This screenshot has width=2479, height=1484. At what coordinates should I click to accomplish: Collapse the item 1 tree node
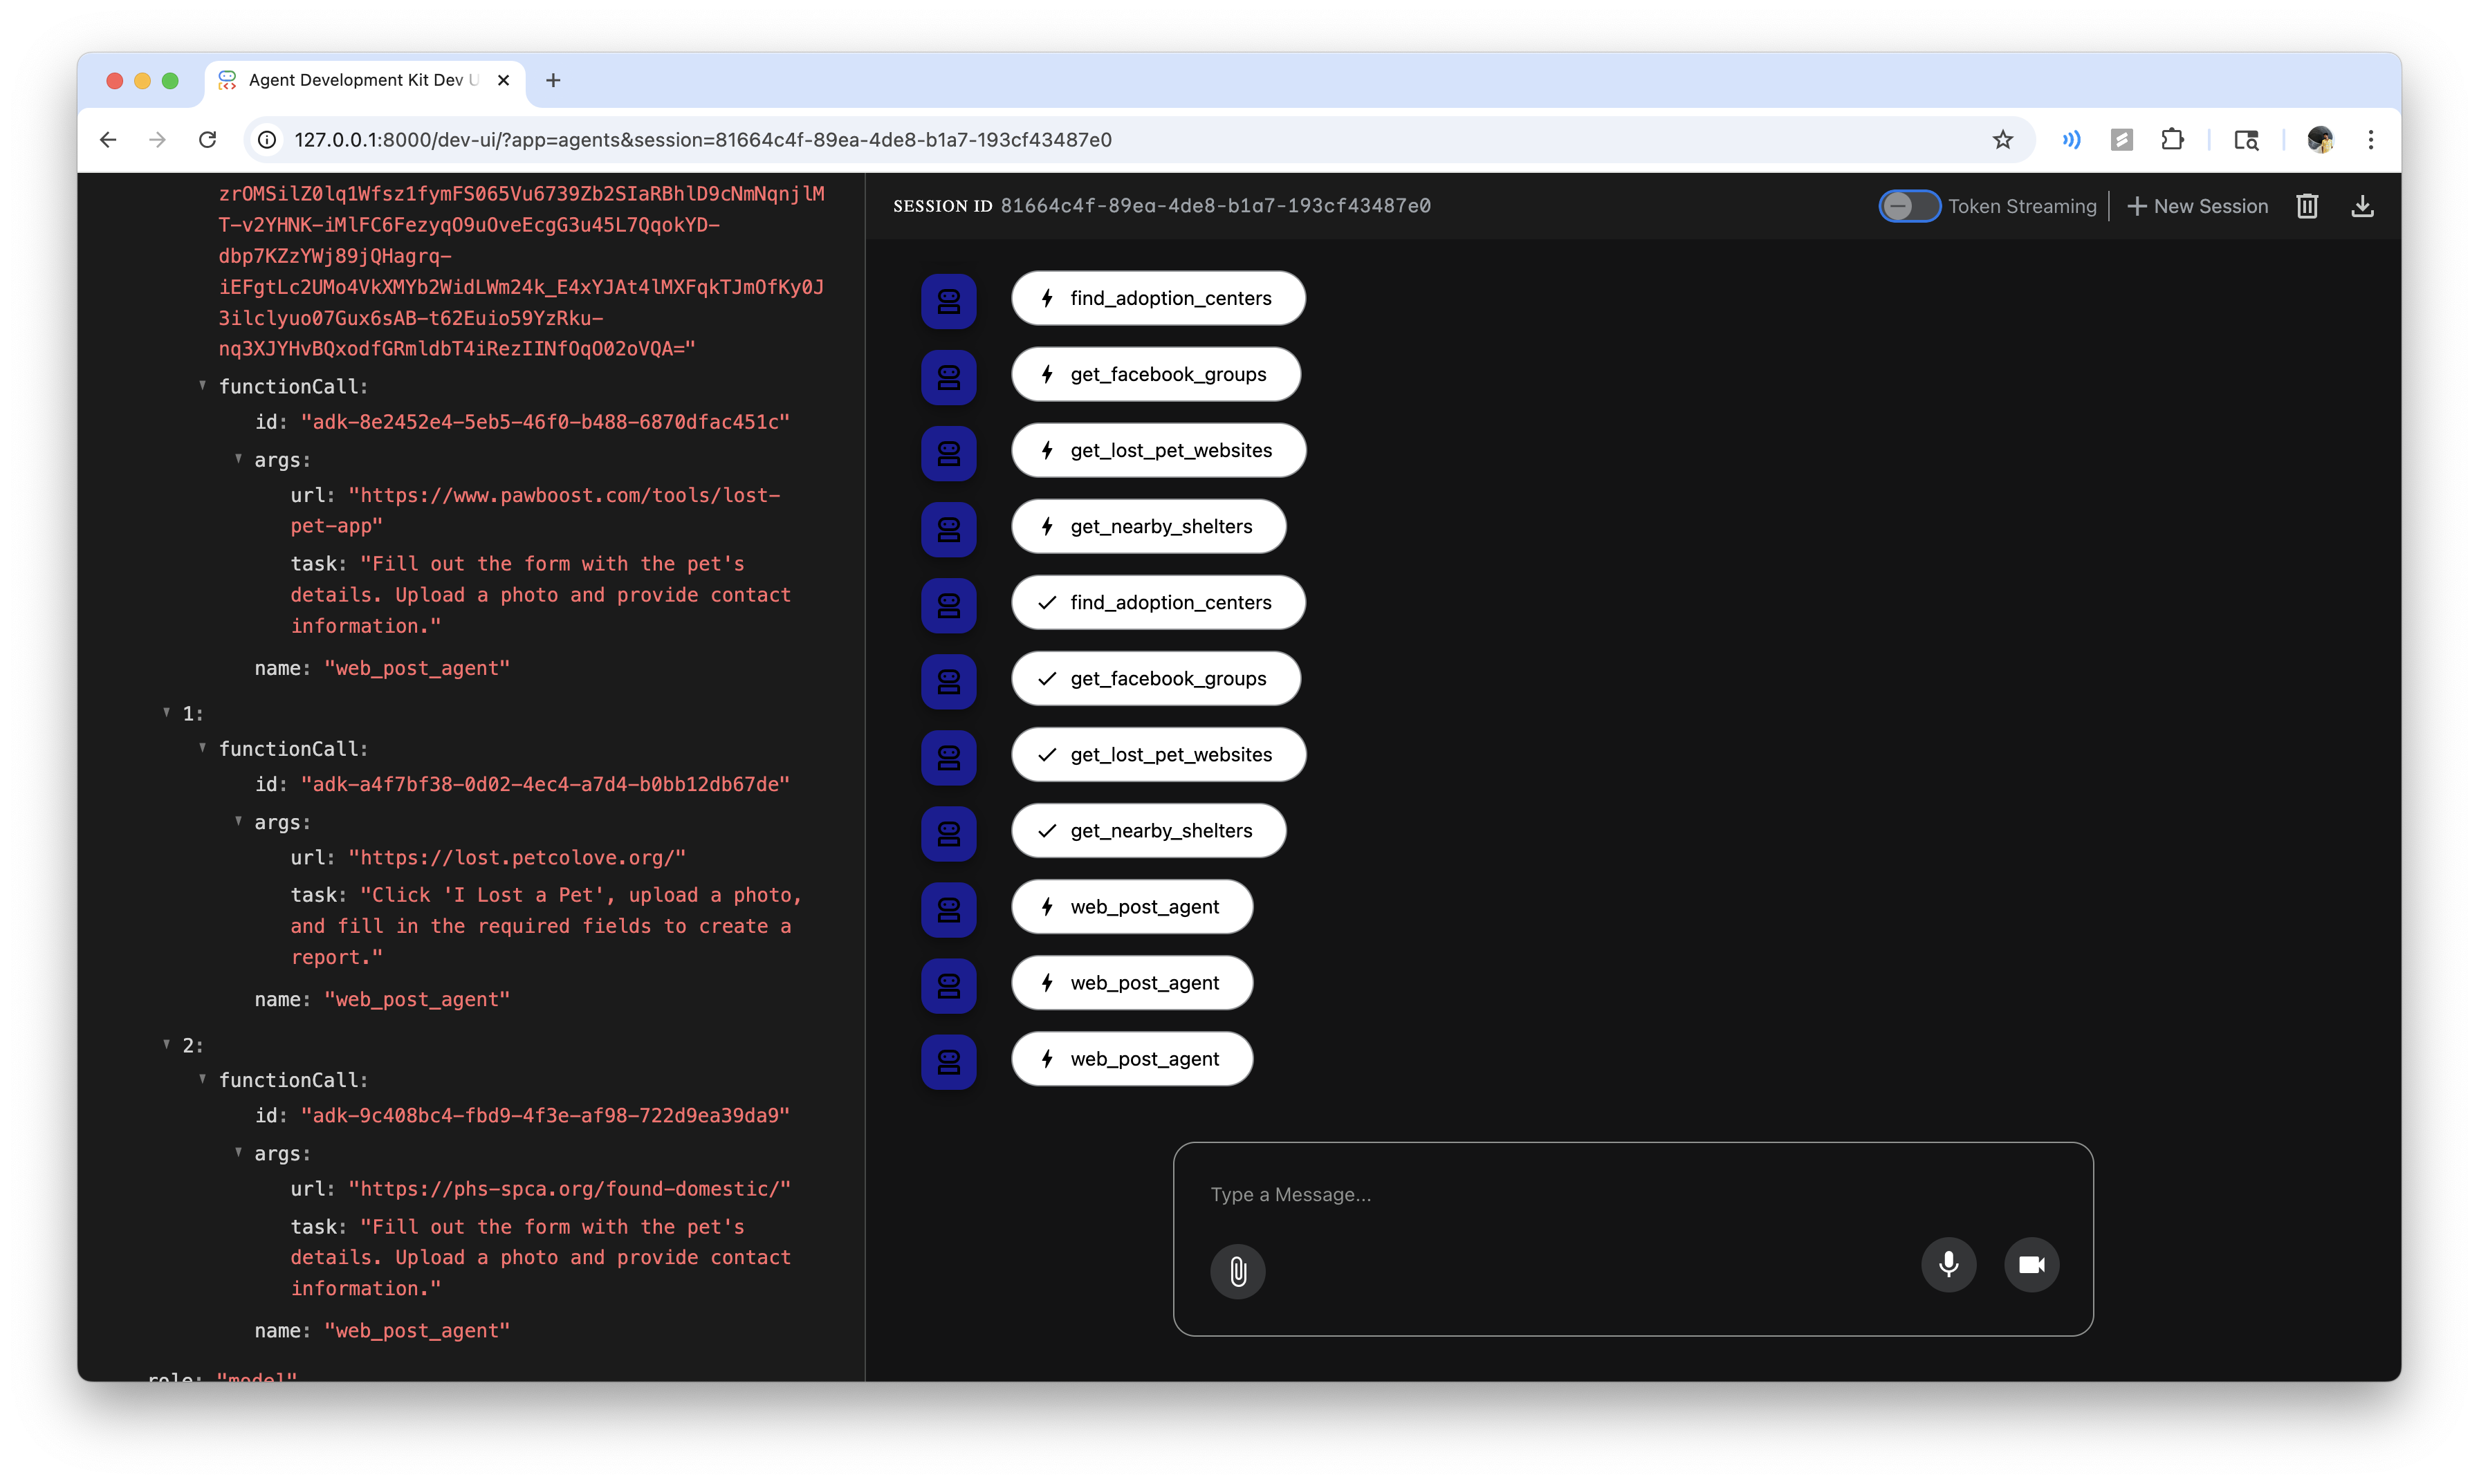click(x=167, y=713)
